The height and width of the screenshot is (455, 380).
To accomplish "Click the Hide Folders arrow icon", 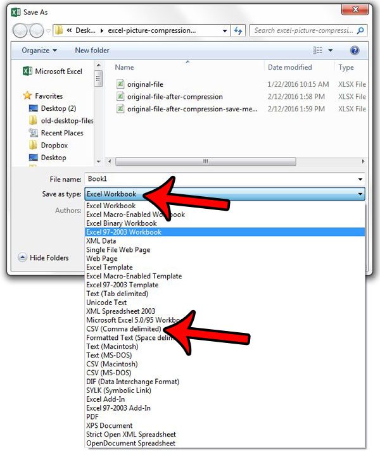I will (22, 258).
